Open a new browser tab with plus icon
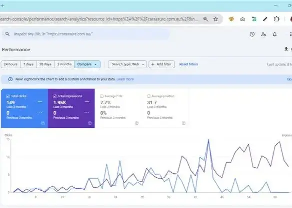The height and width of the screenshot is (208, 292). point(2,6)
